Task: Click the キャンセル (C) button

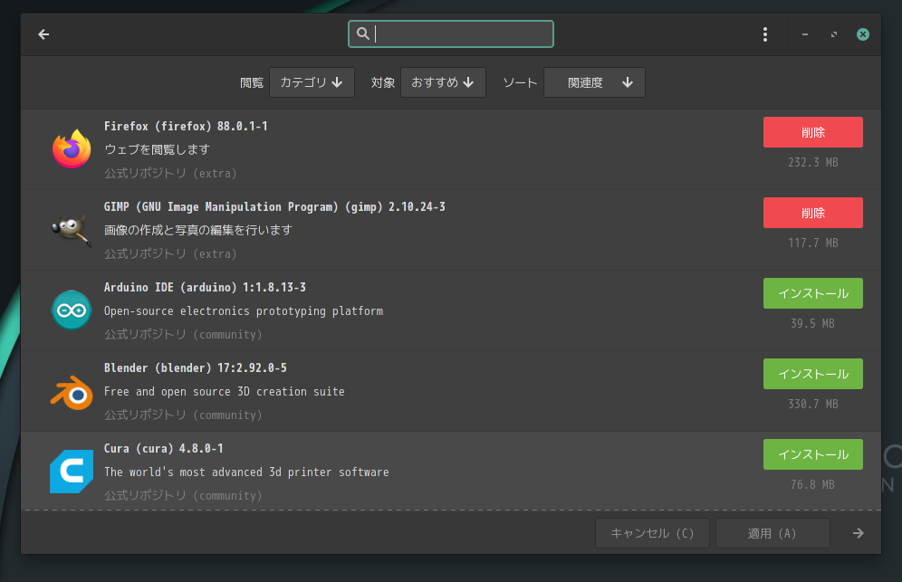Action: (652, 533)
